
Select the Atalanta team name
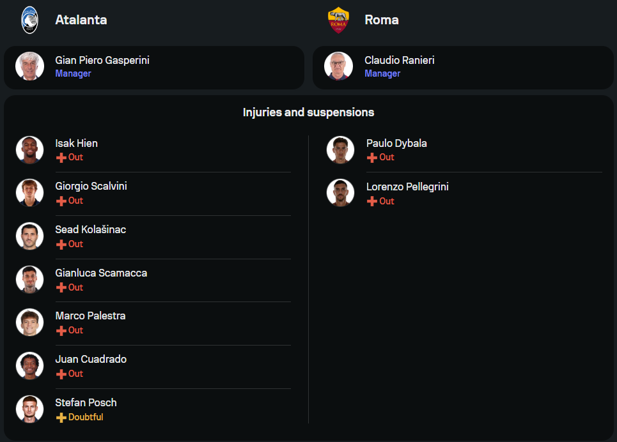(81, 20)
